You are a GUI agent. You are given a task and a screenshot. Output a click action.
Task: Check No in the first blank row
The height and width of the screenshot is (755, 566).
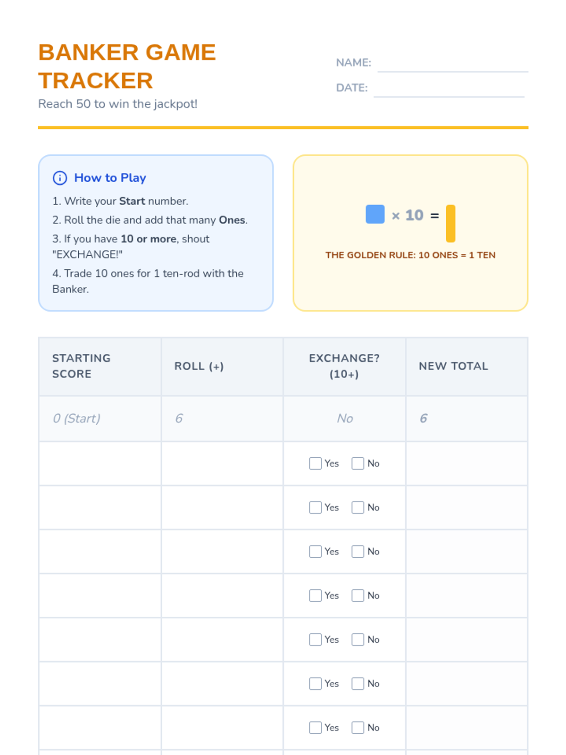[358, 463]
